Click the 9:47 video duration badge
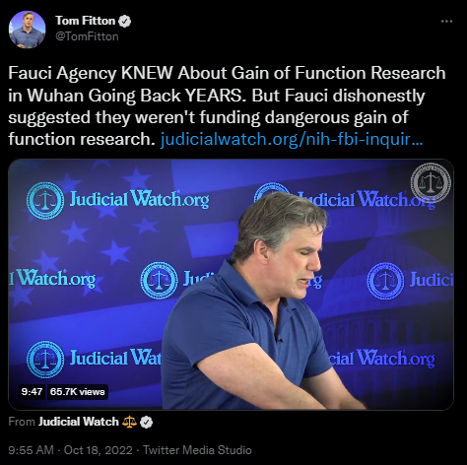467x465 pixels. coord(32,392)
